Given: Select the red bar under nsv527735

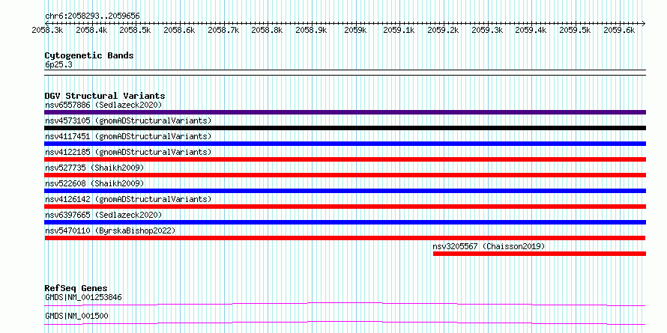Looking at the screenshot, I should click(345, 175).
